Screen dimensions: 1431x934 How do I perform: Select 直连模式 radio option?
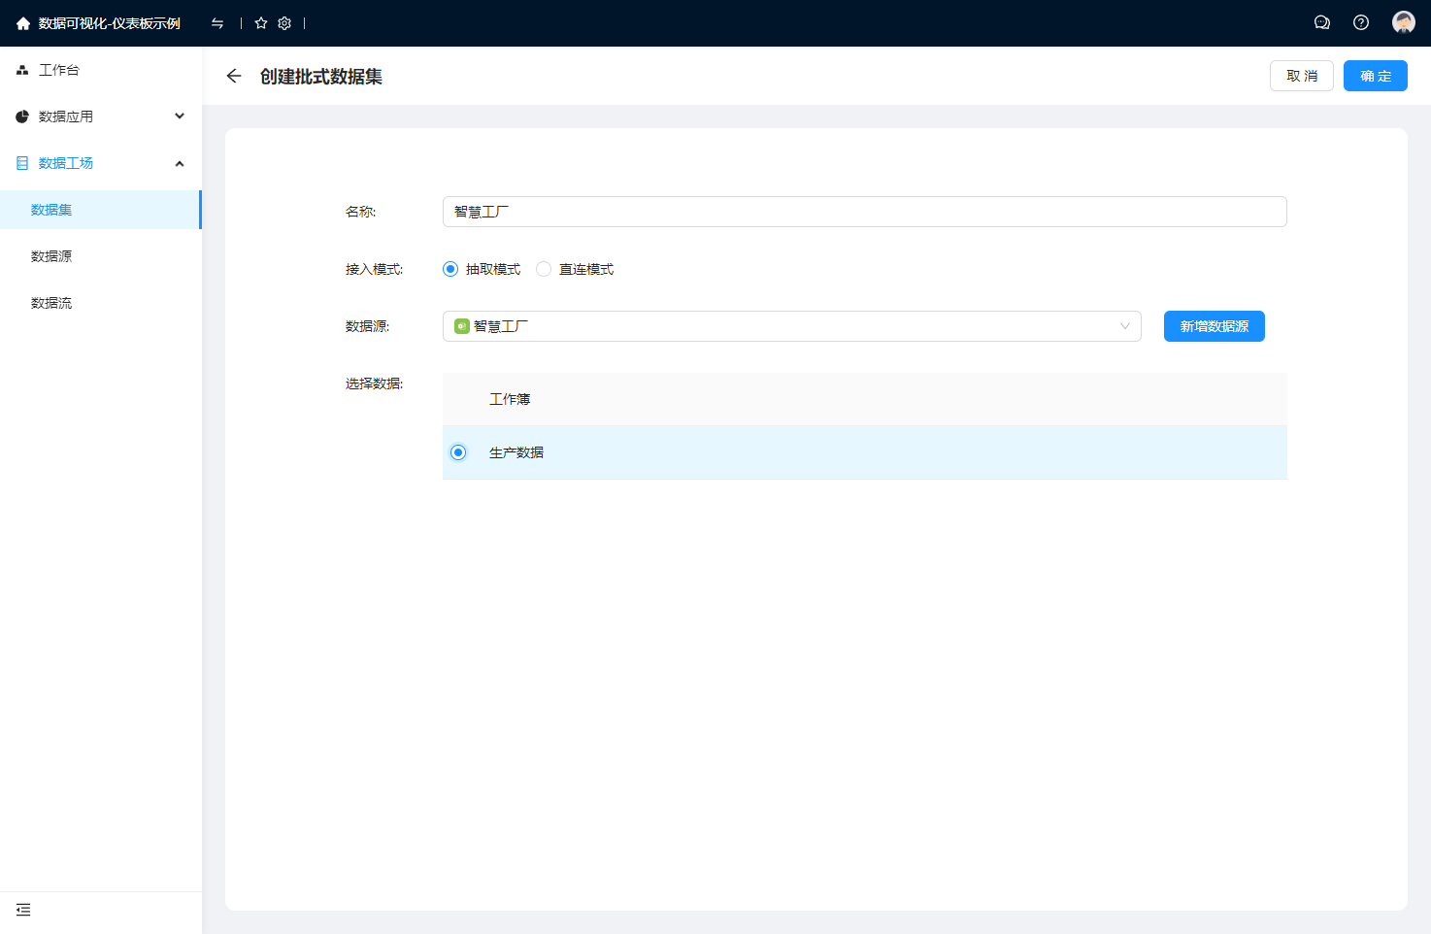point(544,269)
